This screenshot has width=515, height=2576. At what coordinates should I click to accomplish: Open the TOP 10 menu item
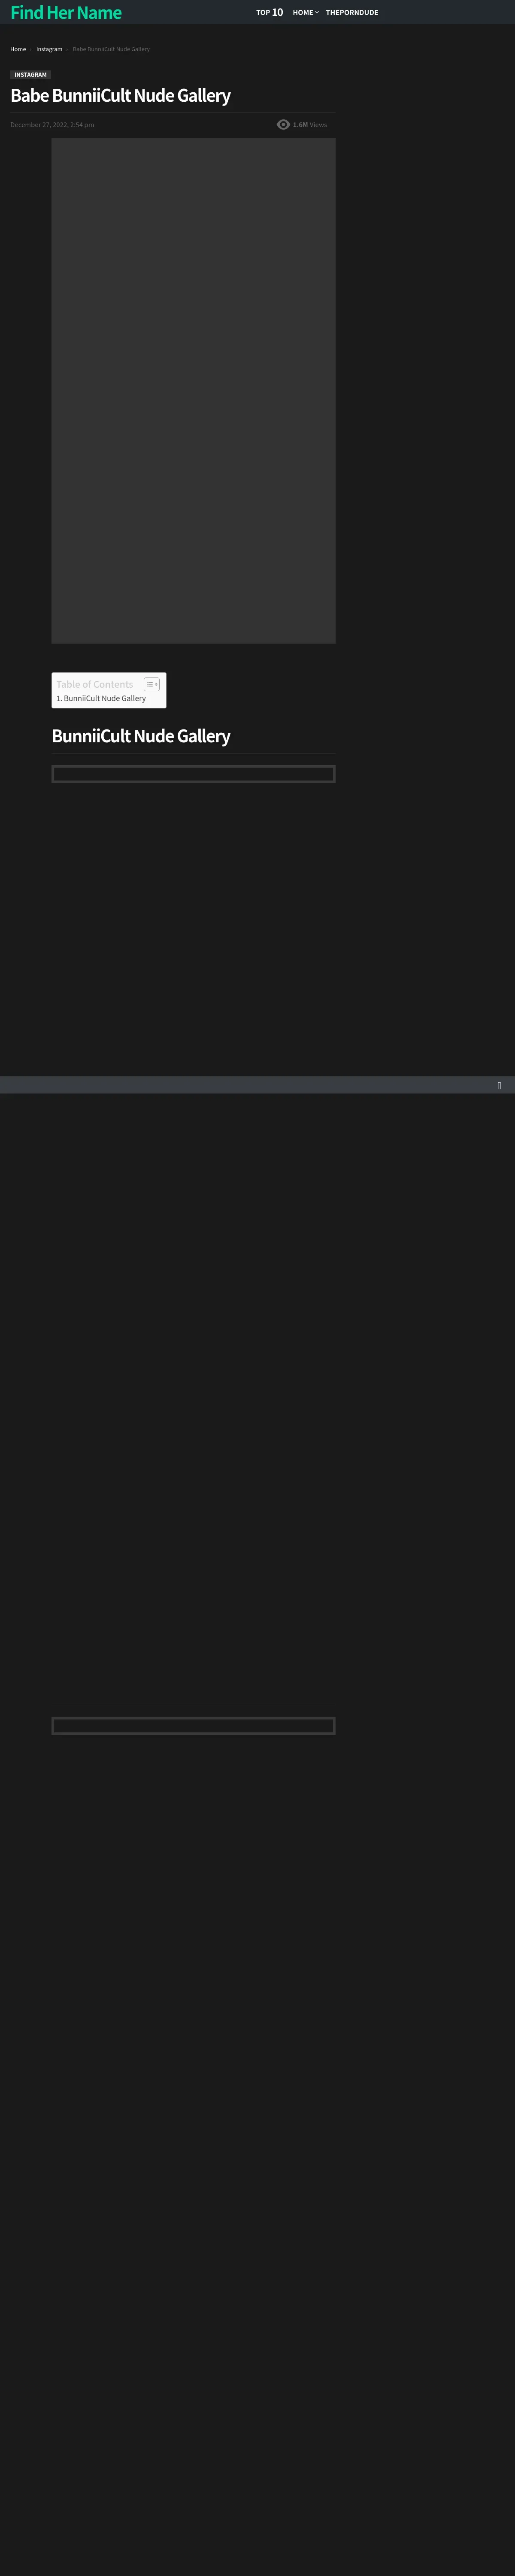coord(269,12)
